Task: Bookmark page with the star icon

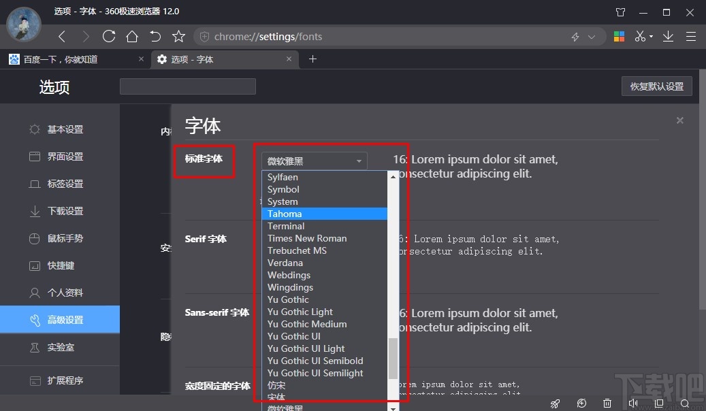Action: click(x=179, y=37)
